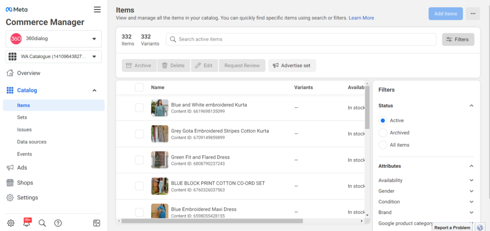Open the hamburger menu next to Meta logo
The image size is (490, 231).
click(x=97, y=10)
